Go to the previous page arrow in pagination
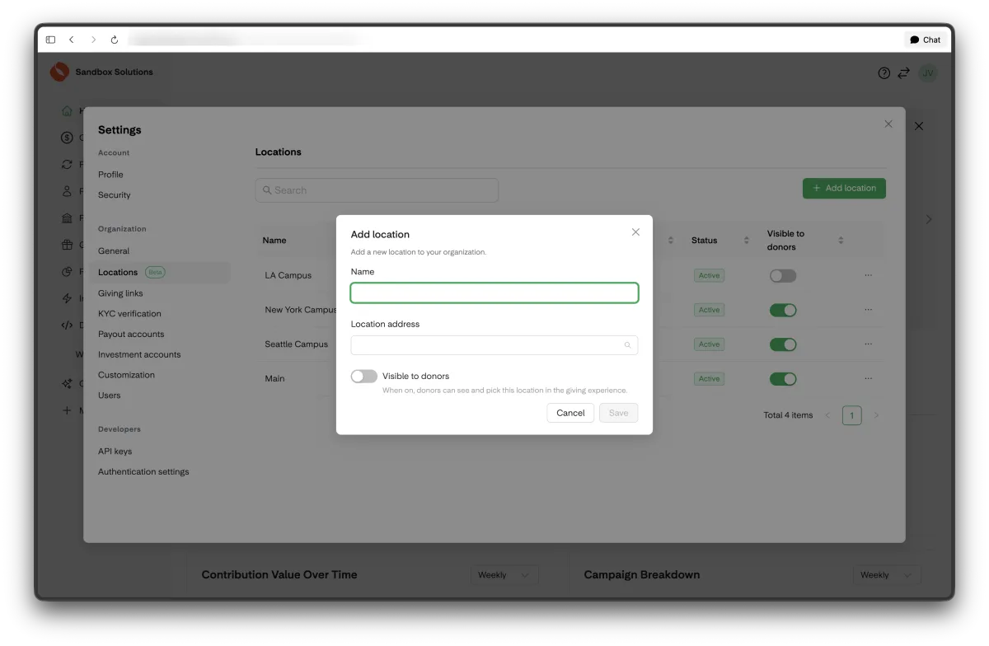The width and height of the screenshot is (989, 646). (x=827, y=415)
